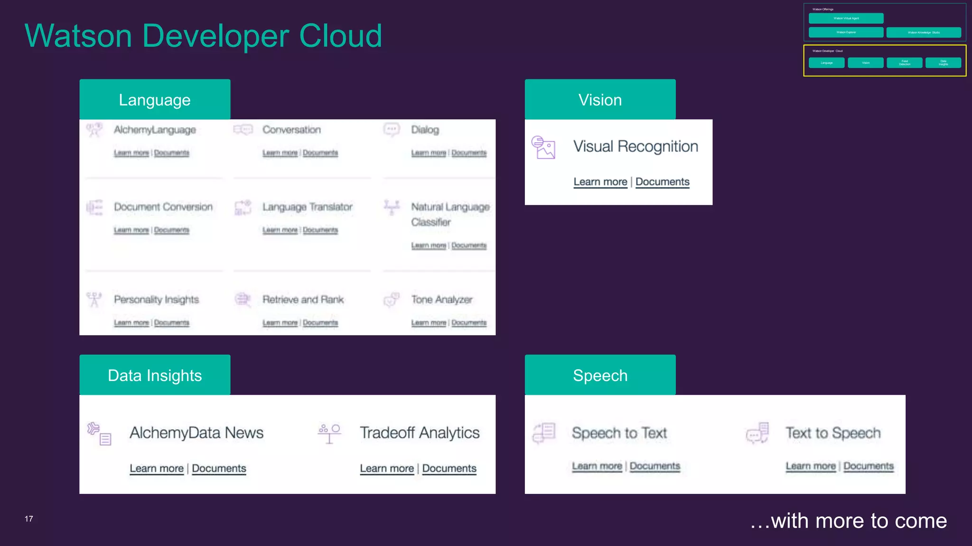The height and width of the screenshot is (546, 972).
Task: Open Learn more under Document Conversion
Action: click(x=131, y=230)
